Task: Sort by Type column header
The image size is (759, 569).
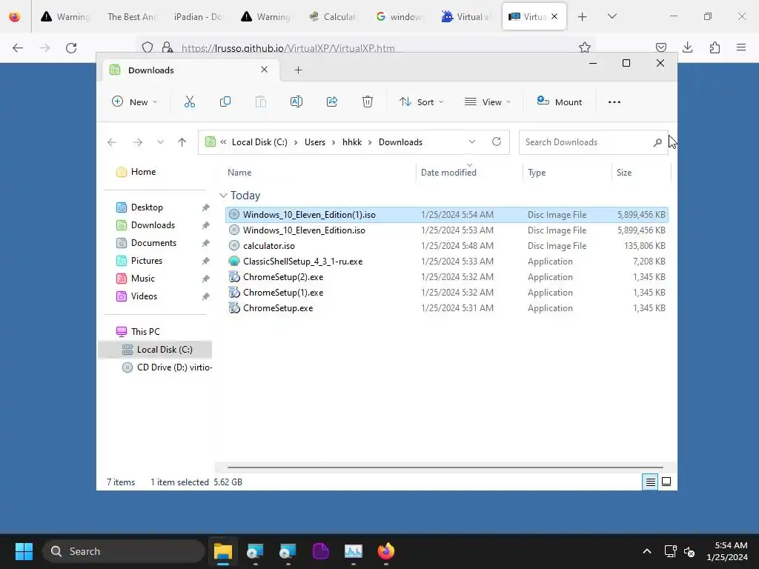Action: click(x=537, y=173)
